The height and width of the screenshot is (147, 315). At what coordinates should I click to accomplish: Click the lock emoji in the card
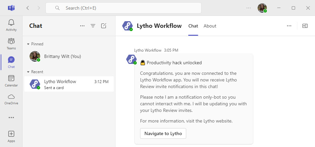tap(143, 63)
